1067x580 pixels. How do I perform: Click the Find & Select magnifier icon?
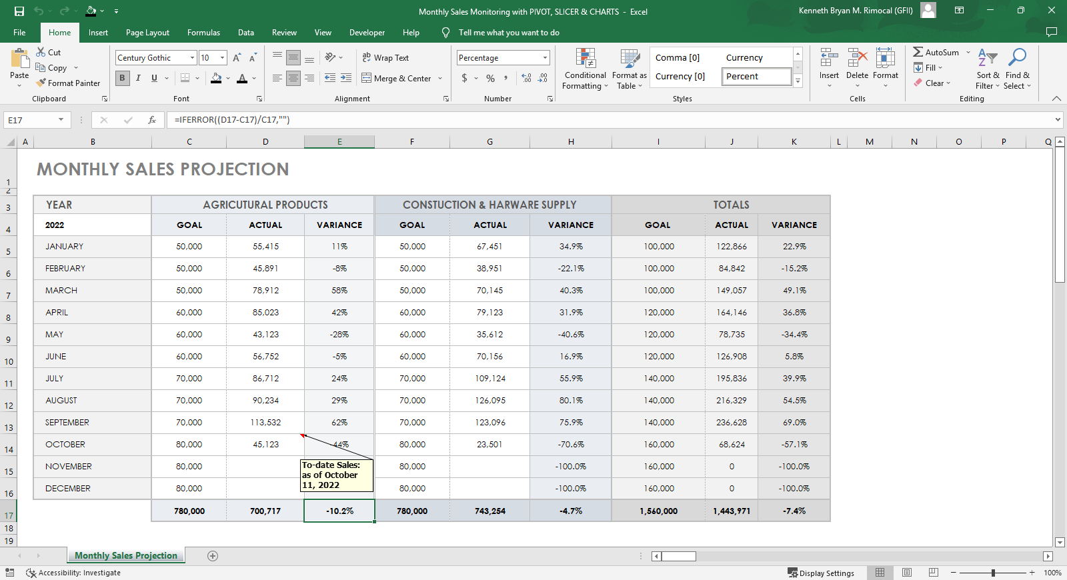pyautogui.click(x=1017, y=58)
